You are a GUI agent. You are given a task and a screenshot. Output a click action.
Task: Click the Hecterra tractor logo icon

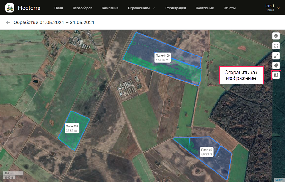[10, 8]
